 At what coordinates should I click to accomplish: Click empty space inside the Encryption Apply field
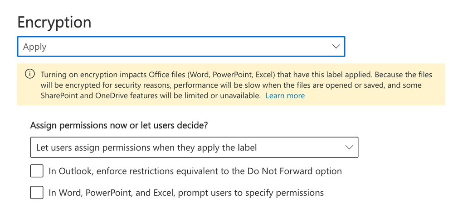click(x=204, y=47)
